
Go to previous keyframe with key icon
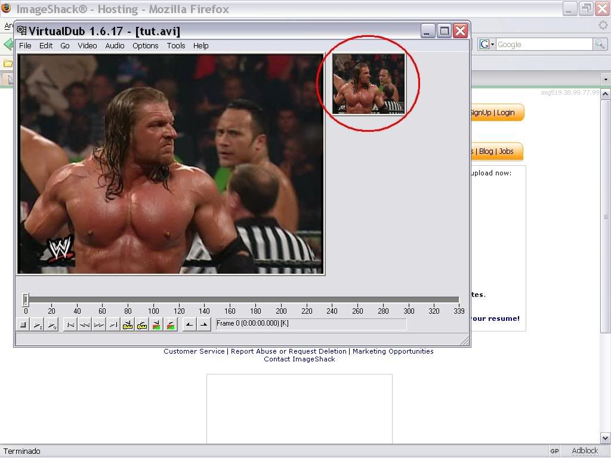(x=128, y=324)
